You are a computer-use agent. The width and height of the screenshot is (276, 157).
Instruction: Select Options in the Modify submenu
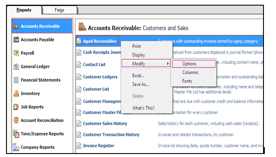pyautogui.click(x=194, y=64)
